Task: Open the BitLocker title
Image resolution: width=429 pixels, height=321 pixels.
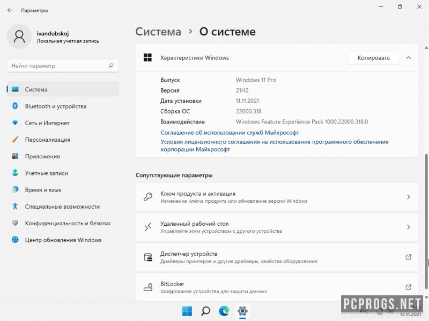Action: pos(172,284)
